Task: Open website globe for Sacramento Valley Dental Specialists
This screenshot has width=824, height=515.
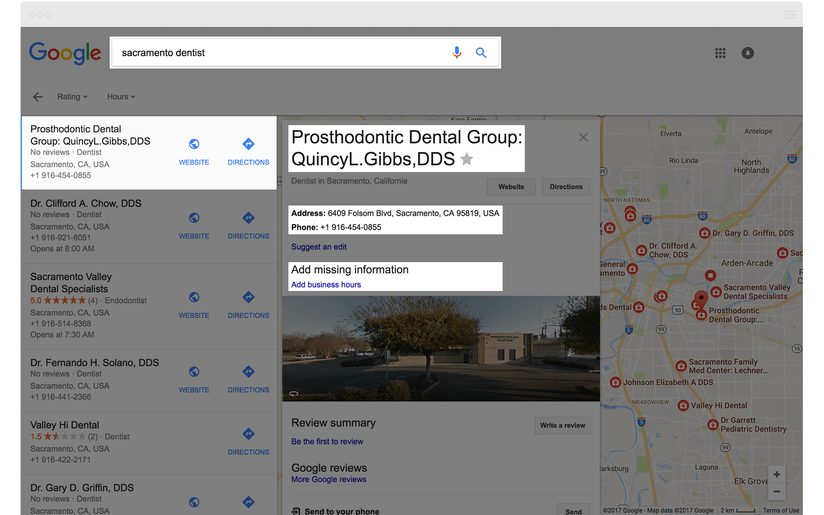Action: pyautogui.click(x=194, y=297)
